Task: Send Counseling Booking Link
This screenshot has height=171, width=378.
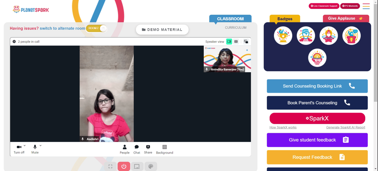Action: coord(317,86)
